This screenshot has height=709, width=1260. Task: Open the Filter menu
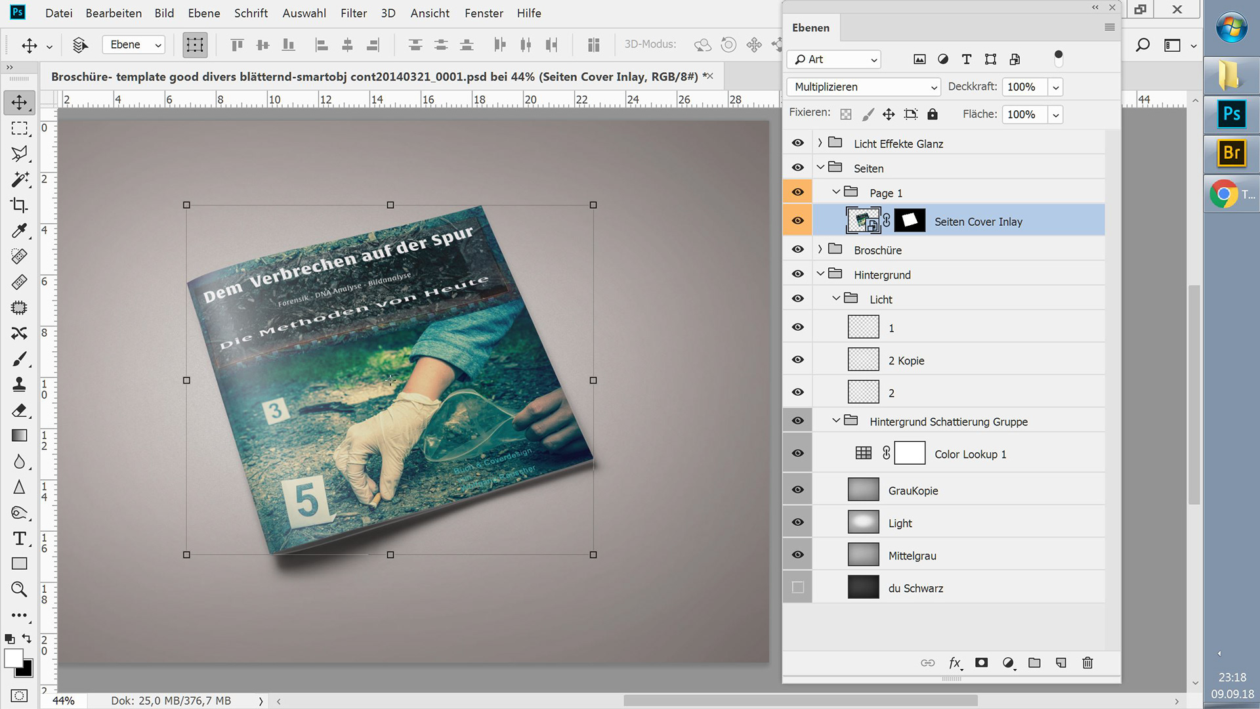click(x=353, y=13)
